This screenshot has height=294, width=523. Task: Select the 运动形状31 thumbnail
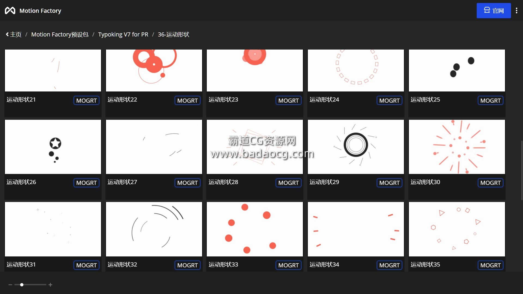[x=53, y=229]
